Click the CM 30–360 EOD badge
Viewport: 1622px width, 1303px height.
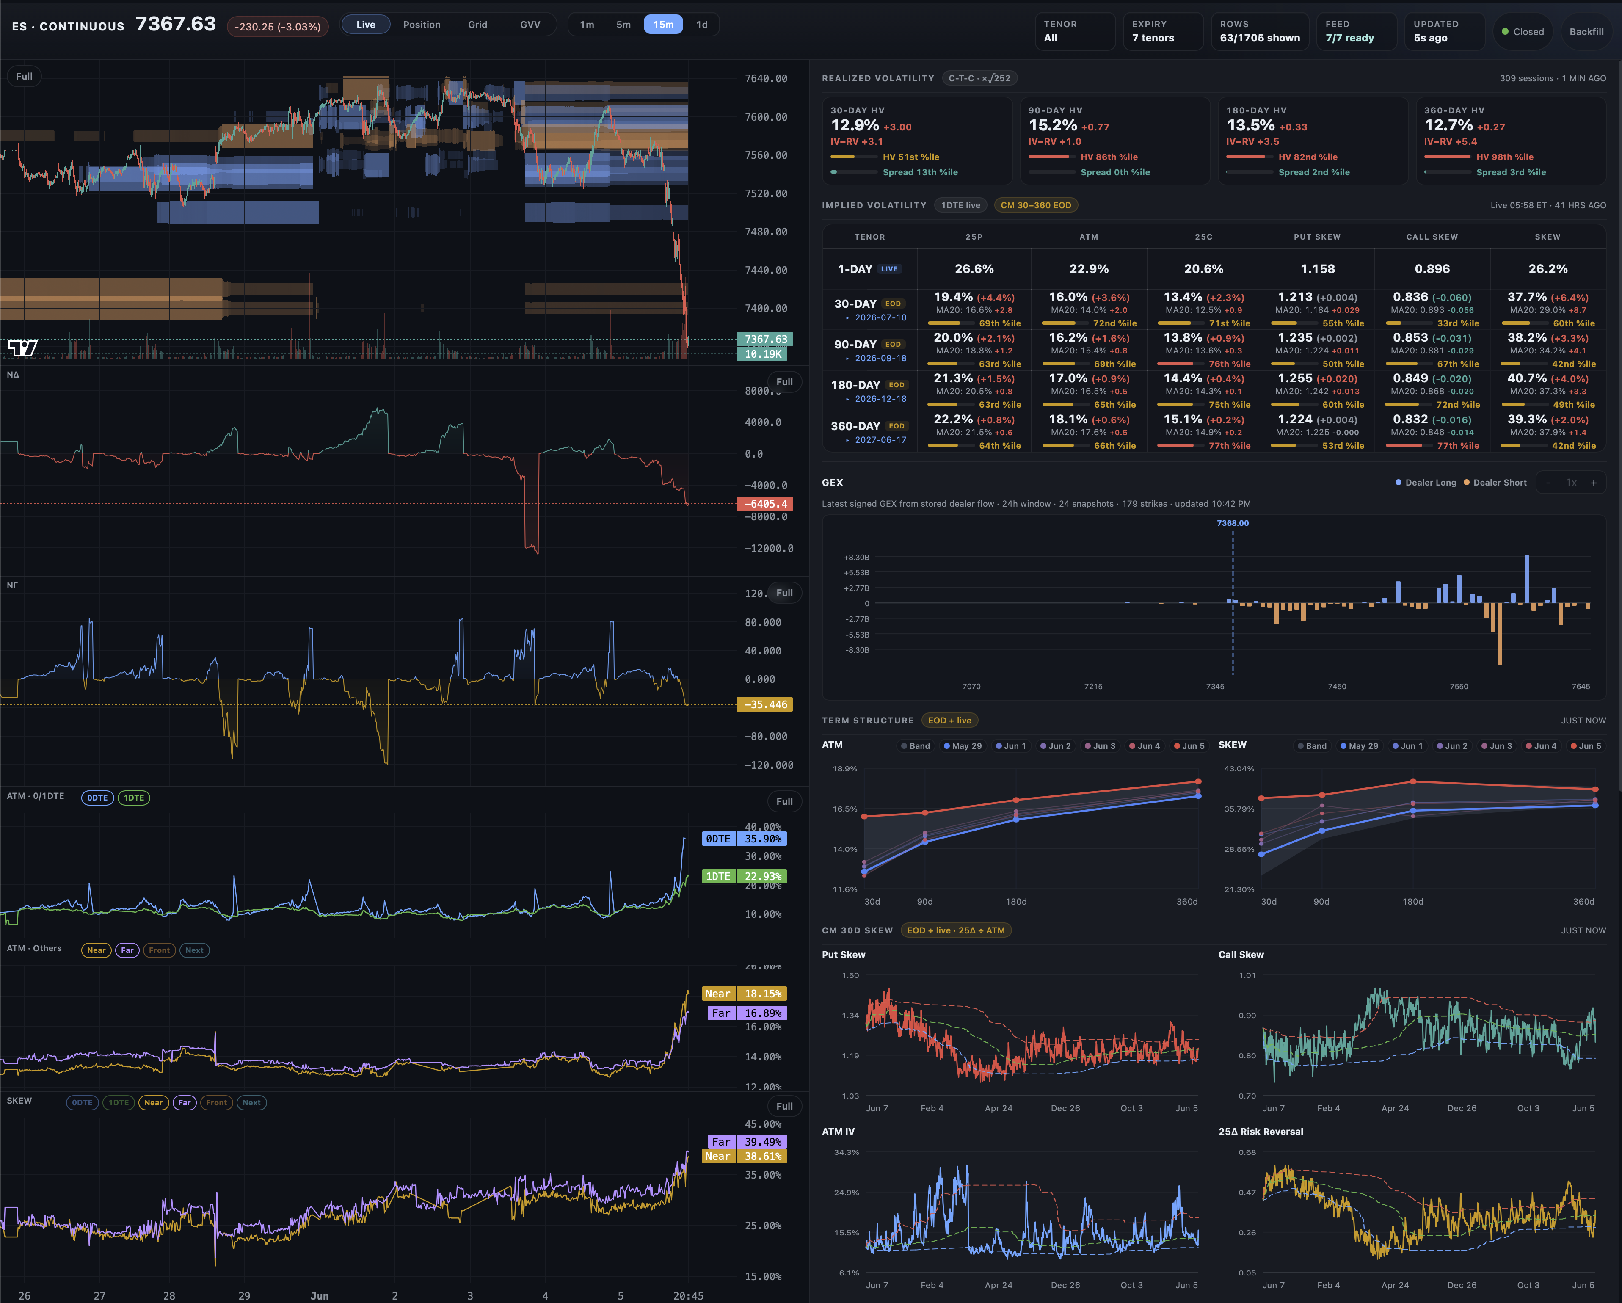[x=1036, y=205]
